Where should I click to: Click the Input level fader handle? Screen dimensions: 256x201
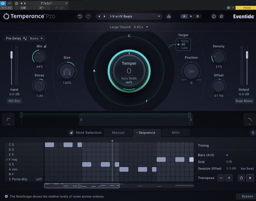(11, 54)
